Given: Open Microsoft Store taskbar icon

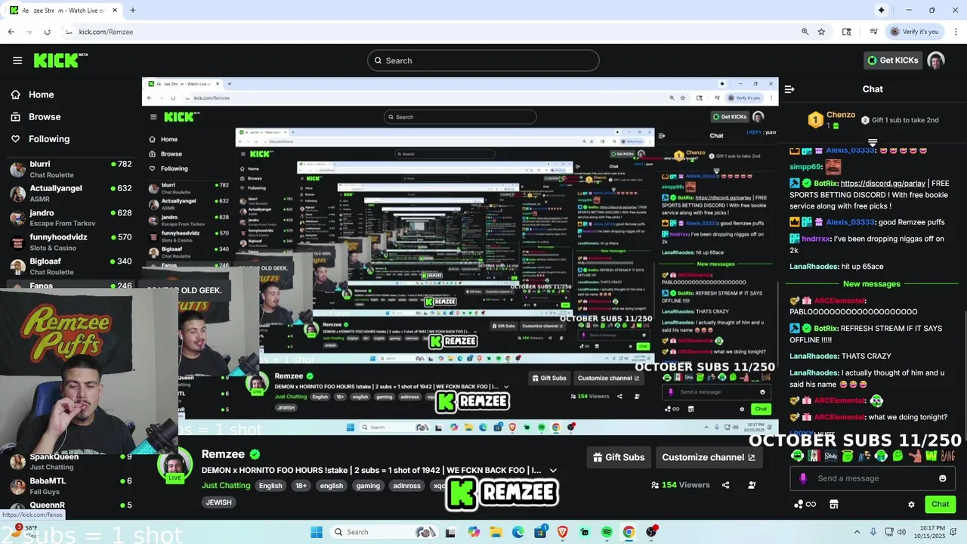Looking at the screenshot, I should coord(540,532).
